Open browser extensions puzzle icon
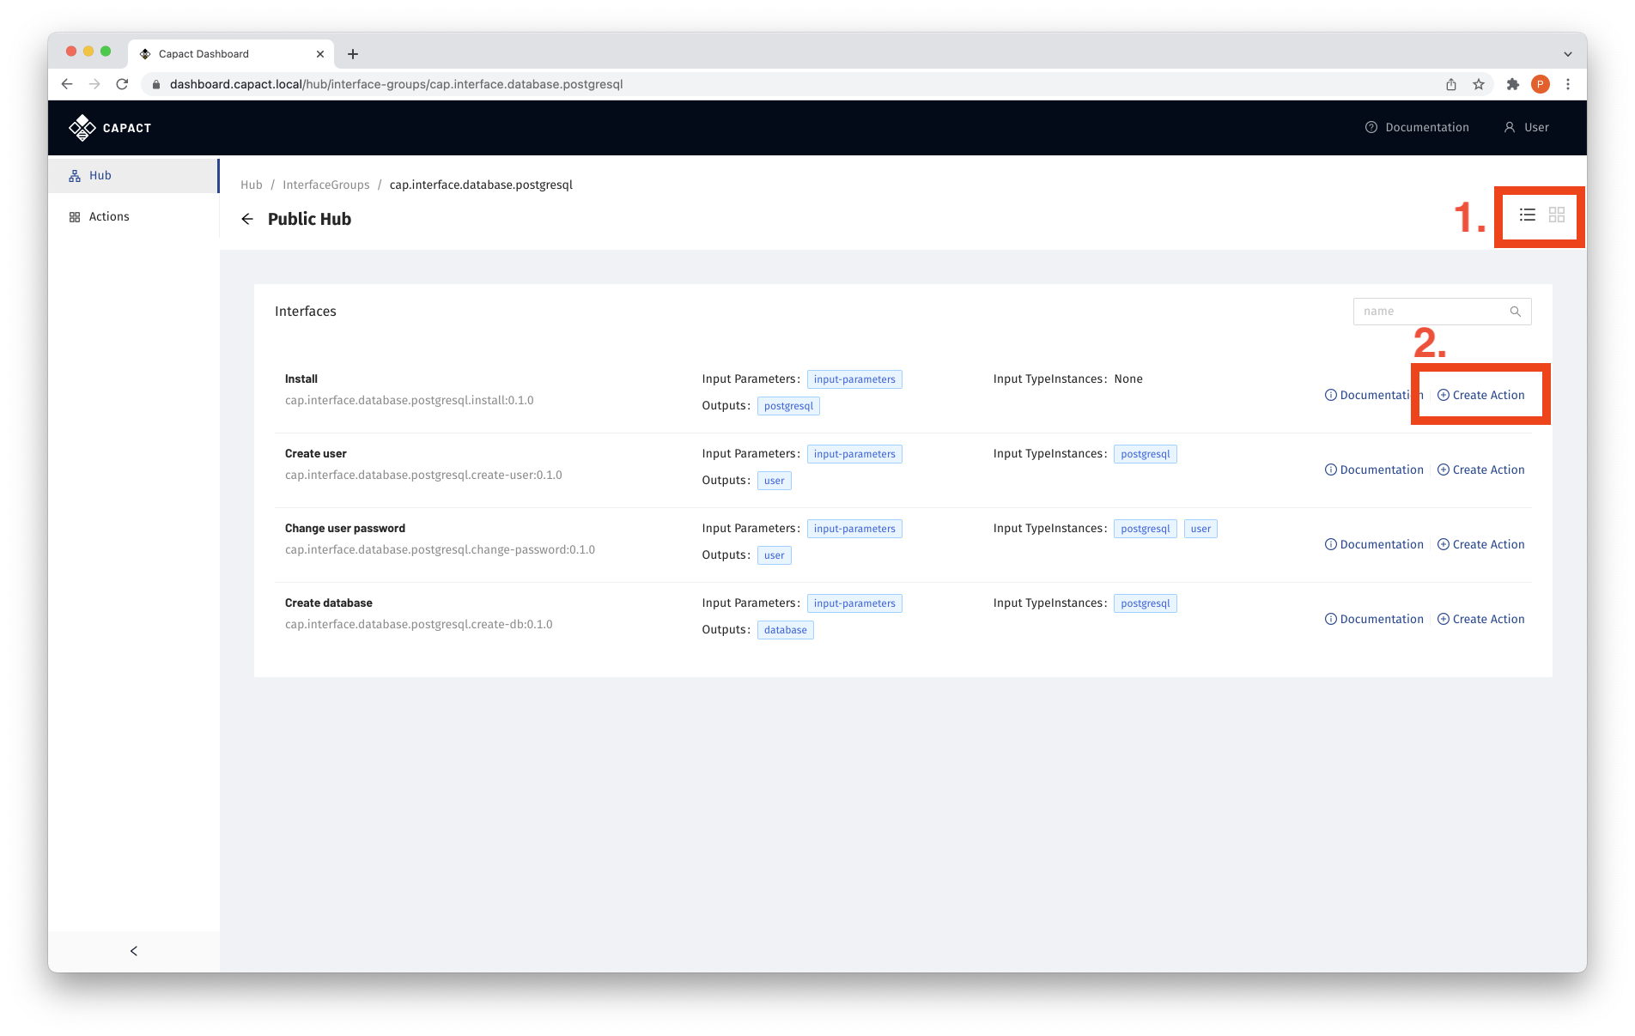The image size is (1635, 1036). (x=1512, y=84)
